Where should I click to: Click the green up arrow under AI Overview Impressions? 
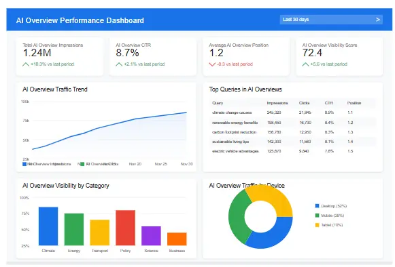[26, 64]
